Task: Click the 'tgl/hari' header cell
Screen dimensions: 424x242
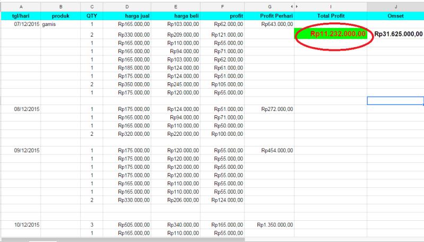Action: coord(21,16)
